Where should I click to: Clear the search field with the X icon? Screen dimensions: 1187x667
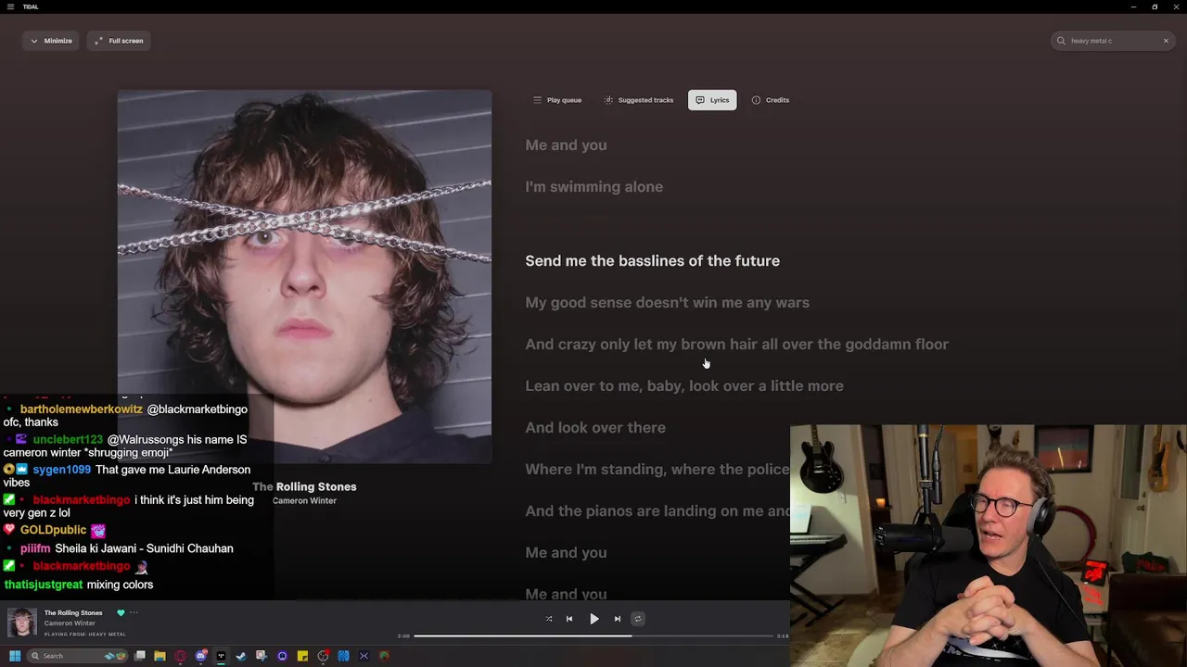point(1166,41)
